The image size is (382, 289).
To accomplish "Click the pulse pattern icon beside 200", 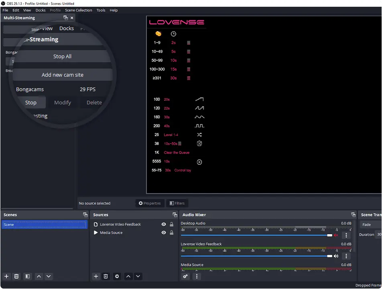I will point(199,126).
